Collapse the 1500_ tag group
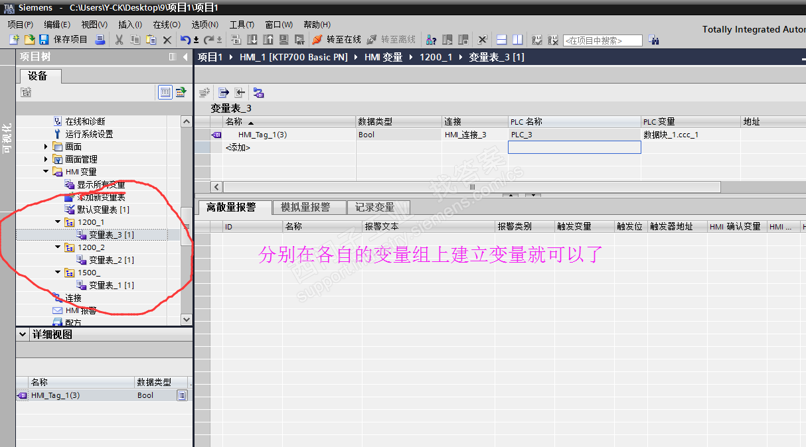The height and width of the screenshot is (447, 806). point(58,273)
